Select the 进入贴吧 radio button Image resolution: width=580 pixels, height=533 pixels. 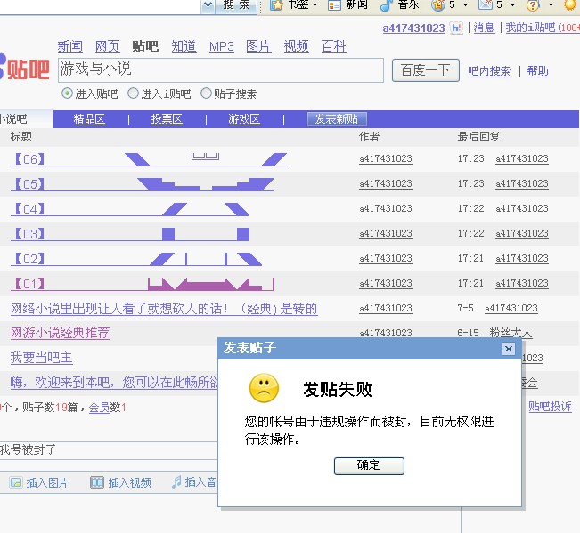[x=67, y=93]
